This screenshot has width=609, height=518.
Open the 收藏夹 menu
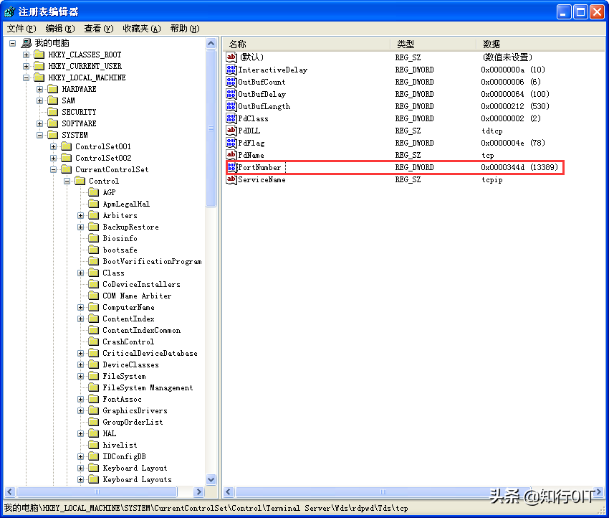(x=139, y=28)
